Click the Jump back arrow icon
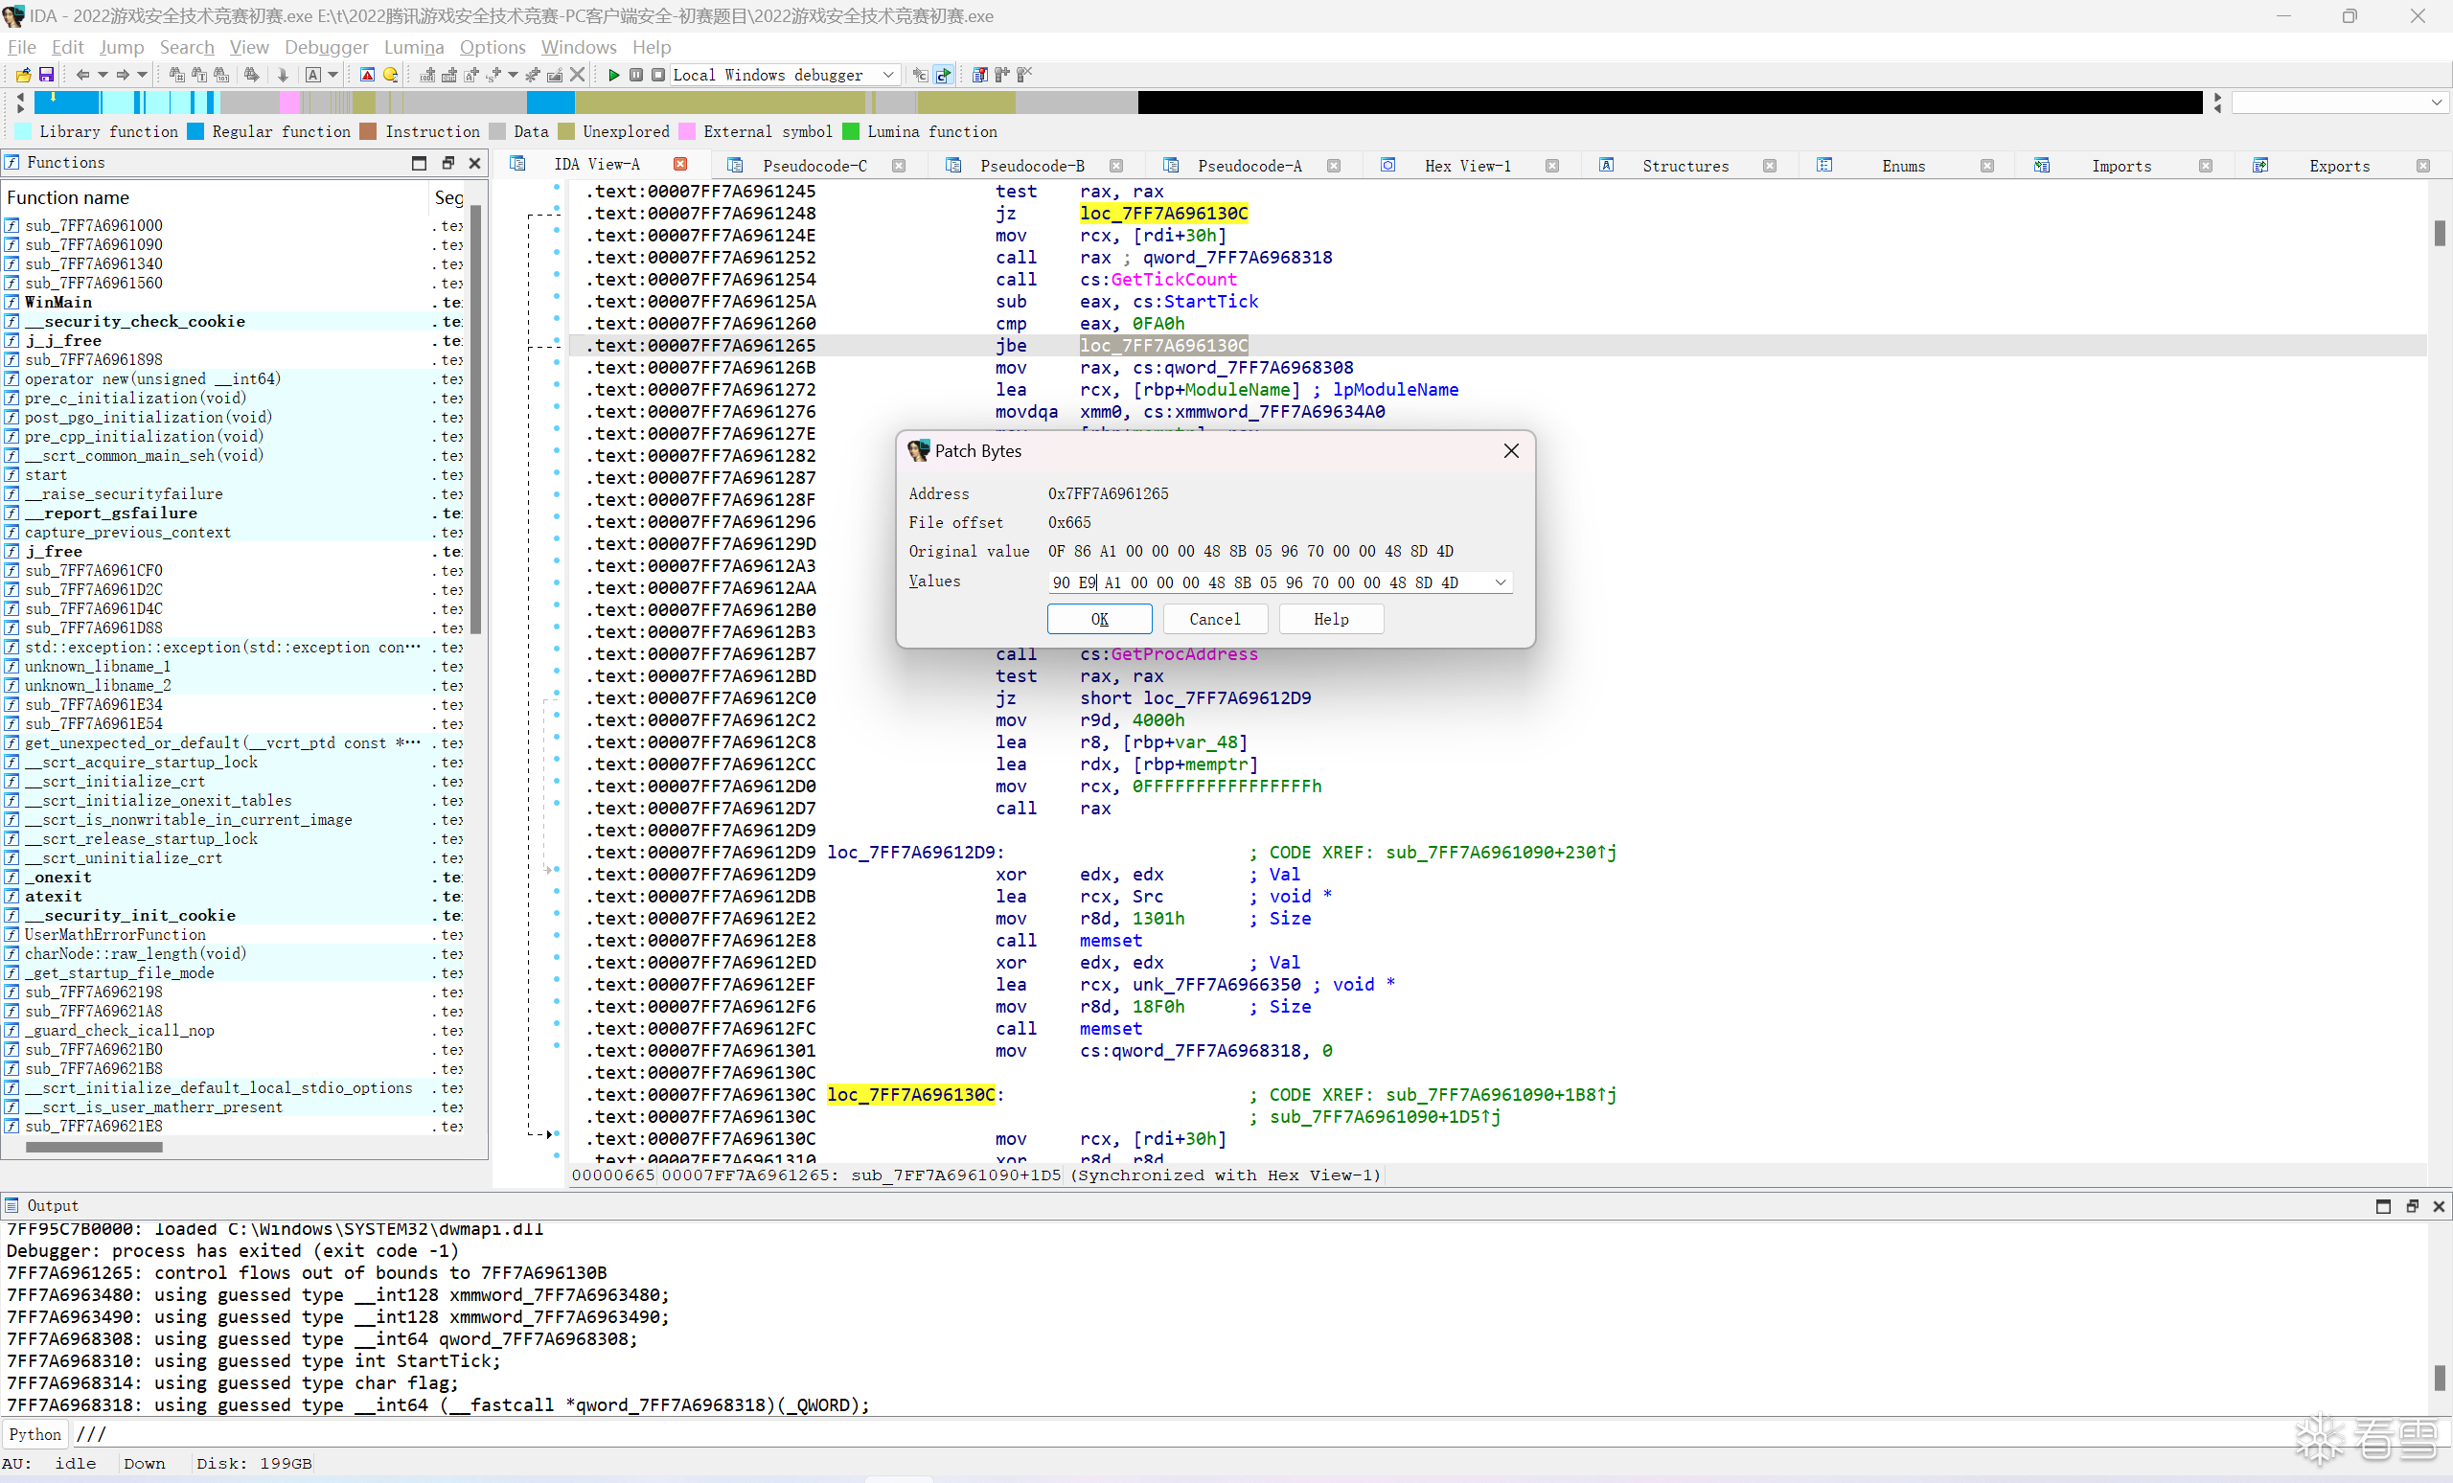Screen dimensions: 2453x1483 coord(82,75)
